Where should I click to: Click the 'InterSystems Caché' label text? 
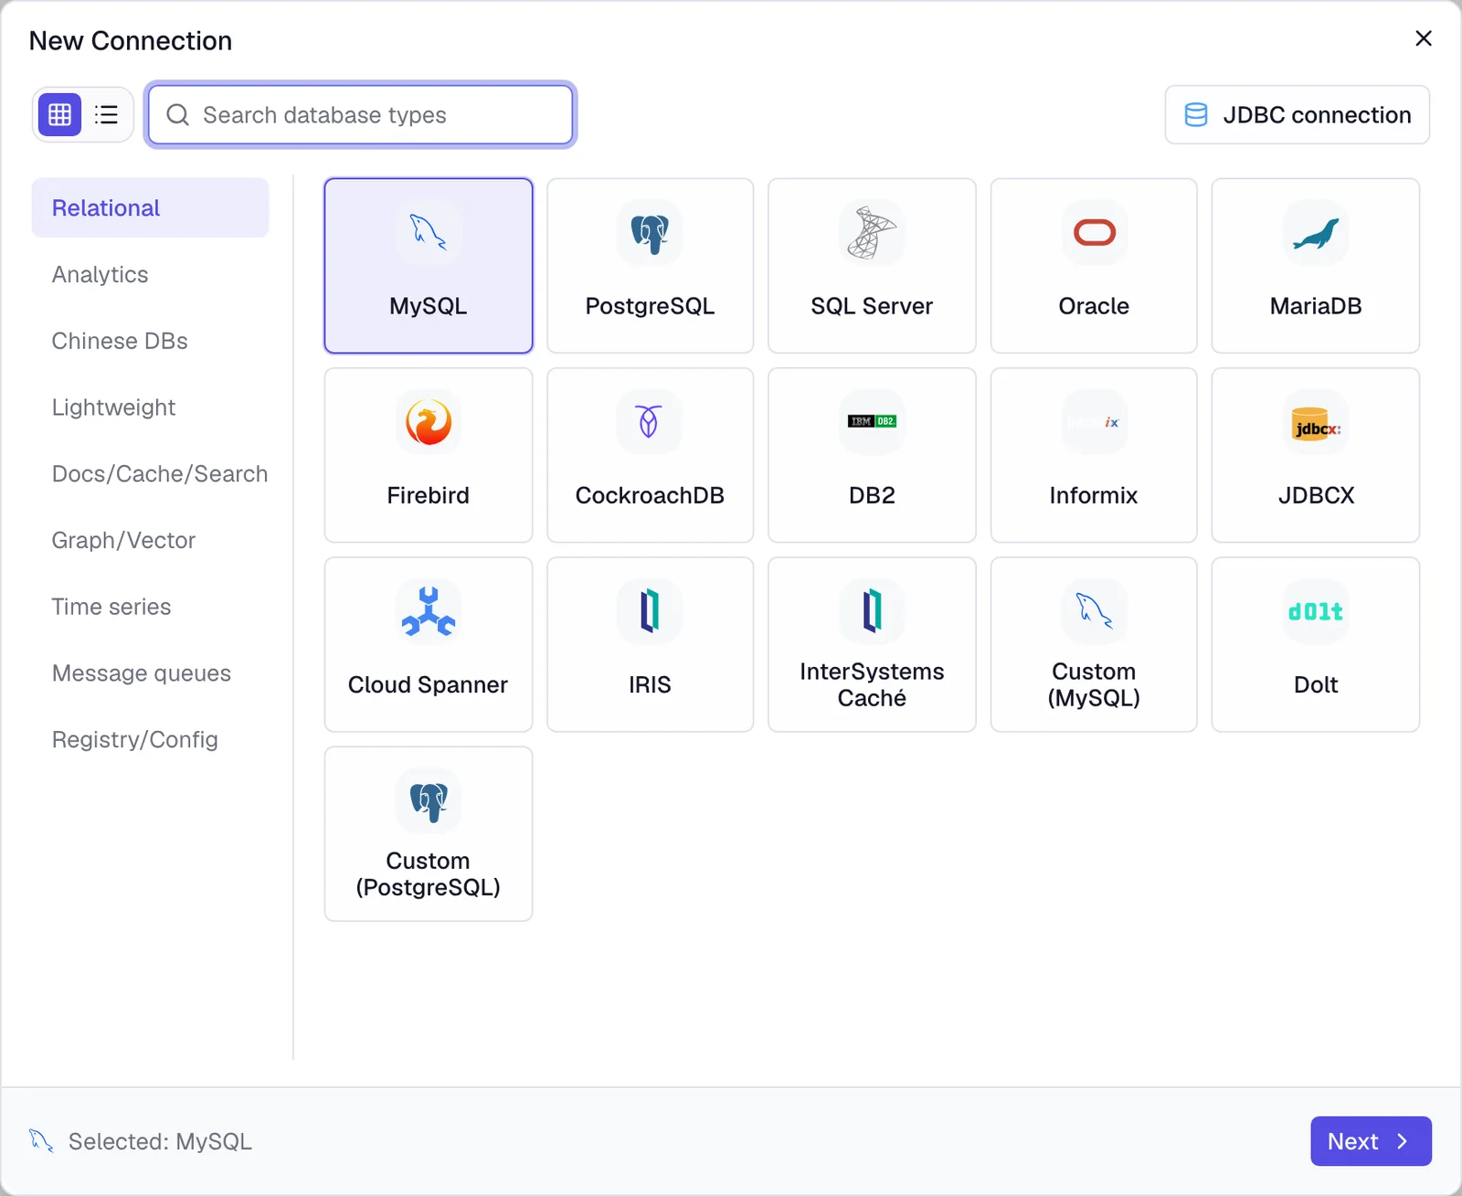click(872, 684)
